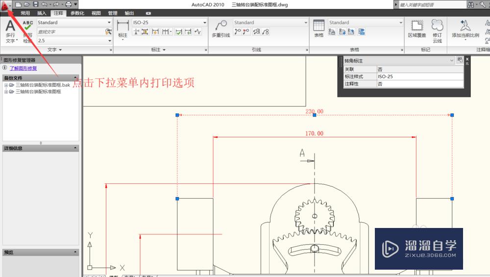
Task: Click the add leader icon
Action: point(238,31)
